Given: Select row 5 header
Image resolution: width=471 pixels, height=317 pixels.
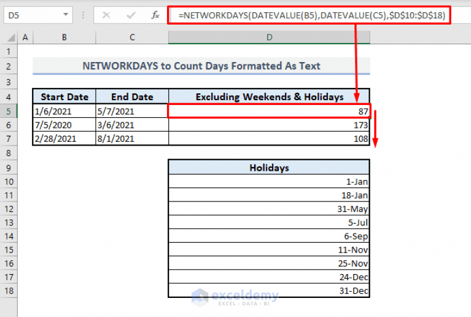Looking at the screenshot, I should point(9,111).
